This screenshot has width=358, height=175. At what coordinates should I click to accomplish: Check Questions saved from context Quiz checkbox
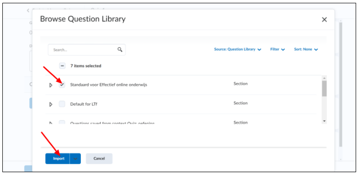click(62, 122)
